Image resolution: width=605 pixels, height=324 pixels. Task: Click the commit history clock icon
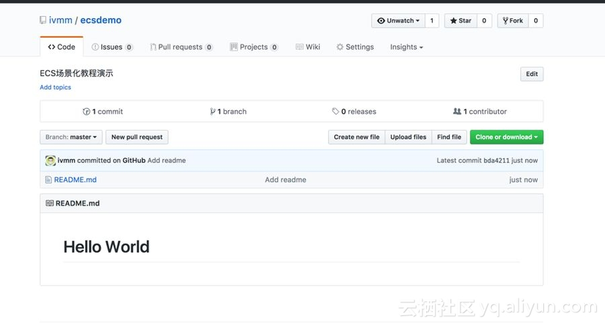tap(87, 112)
